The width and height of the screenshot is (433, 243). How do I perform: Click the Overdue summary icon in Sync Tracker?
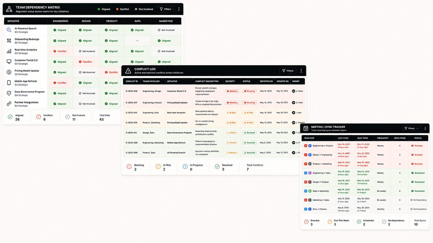[x=306, y=222]
